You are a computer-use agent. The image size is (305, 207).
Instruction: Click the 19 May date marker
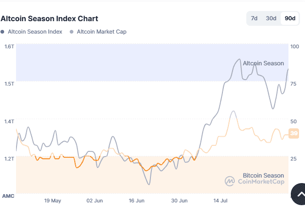(53, 201)
